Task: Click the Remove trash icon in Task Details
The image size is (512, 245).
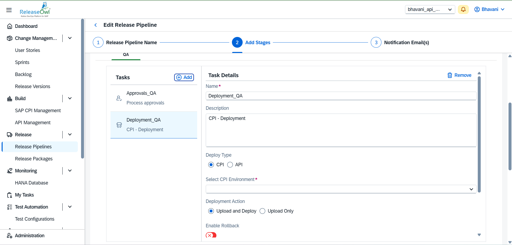Action: (x=450, y=75)
